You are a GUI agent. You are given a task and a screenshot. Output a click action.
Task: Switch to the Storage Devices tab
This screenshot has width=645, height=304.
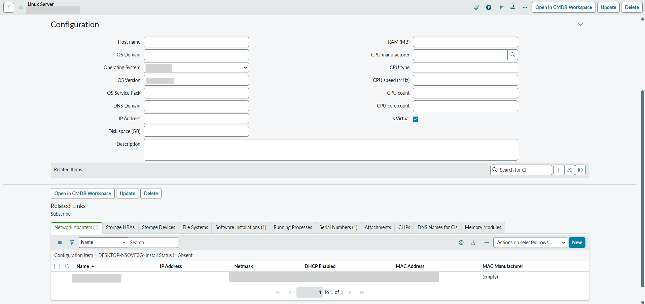click(158, 227)
